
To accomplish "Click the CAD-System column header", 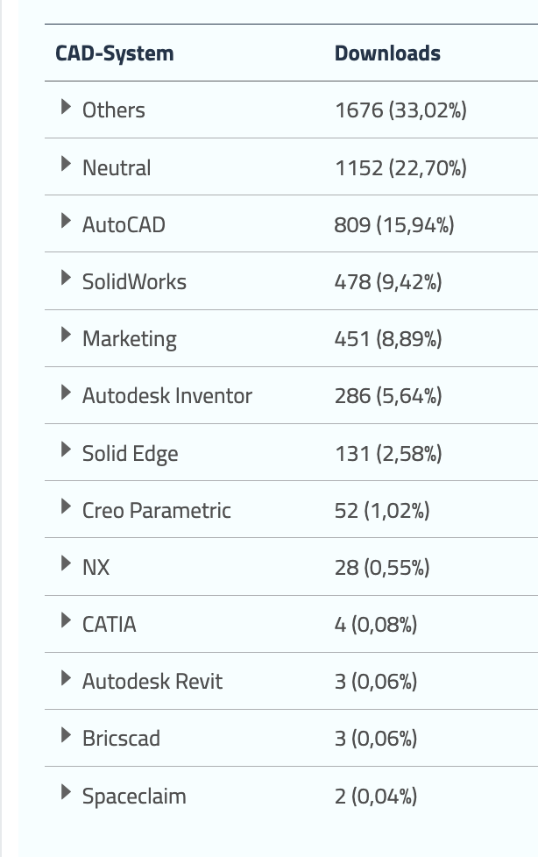I will coord(115,53).
